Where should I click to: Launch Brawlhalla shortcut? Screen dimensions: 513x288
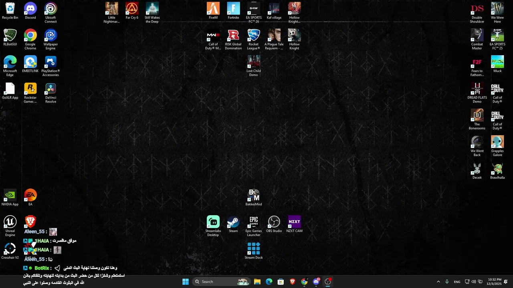point(497,171)
